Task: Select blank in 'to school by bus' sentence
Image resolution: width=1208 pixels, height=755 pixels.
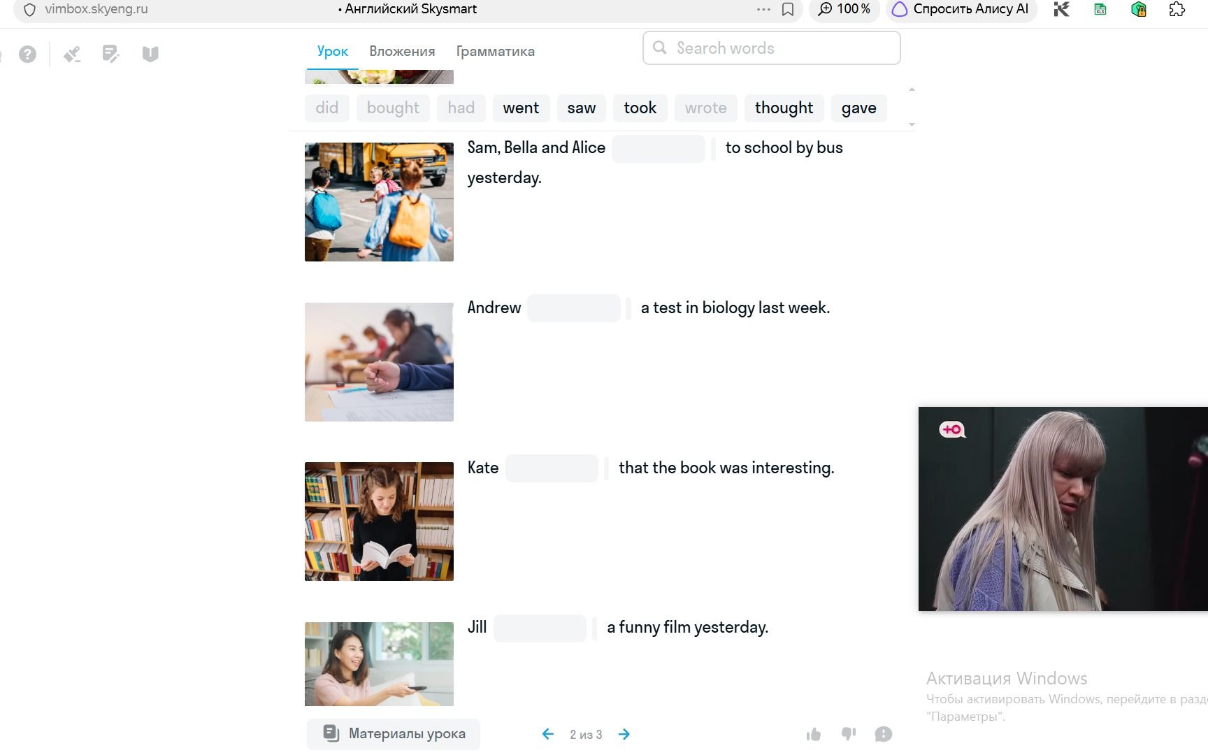Action: tap(659, 148)
